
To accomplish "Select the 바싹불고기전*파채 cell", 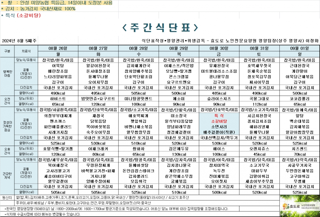I will (98, 171).
